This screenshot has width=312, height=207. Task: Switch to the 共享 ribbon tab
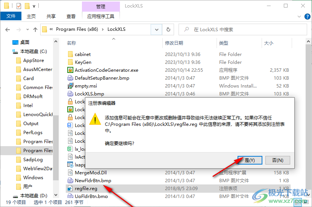[x=51, y=16]
